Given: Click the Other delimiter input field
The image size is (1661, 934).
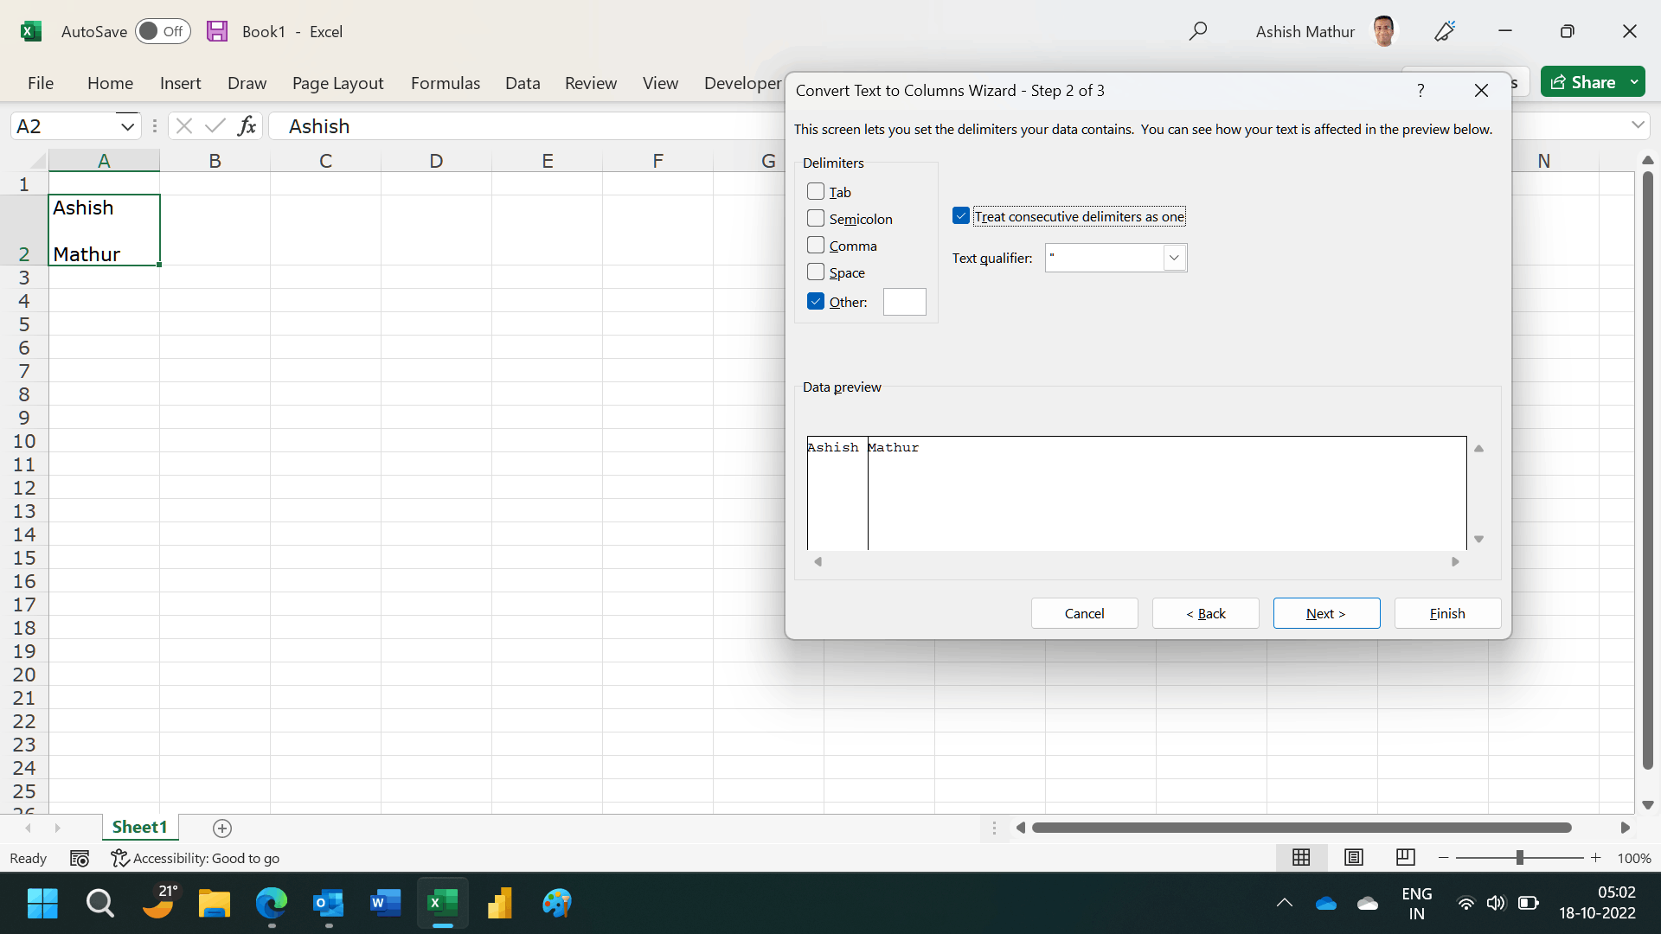Looking at the screenshot, I should [x=904, y=301].
